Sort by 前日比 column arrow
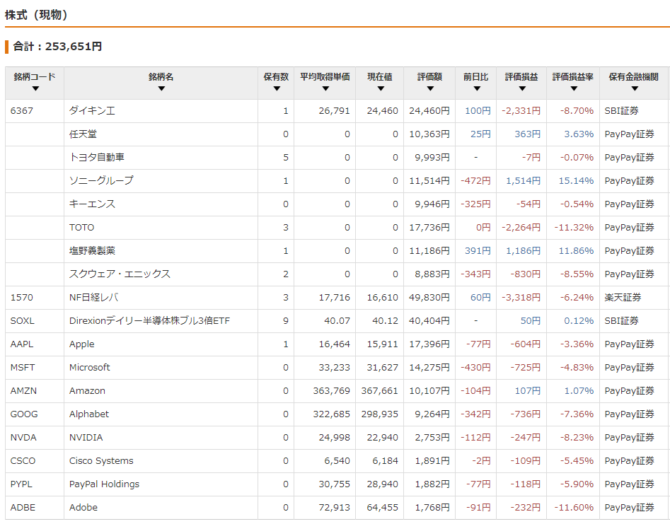The width and height of the screenshot is (670, 524). pyautogui.click(x=476, y=89)
